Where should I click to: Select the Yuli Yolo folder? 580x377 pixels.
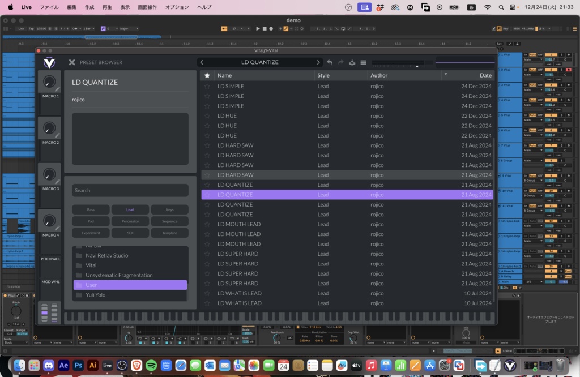(130, 295)
